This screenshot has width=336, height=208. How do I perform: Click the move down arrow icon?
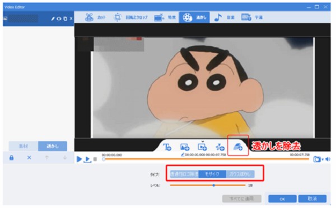(65, 158)
